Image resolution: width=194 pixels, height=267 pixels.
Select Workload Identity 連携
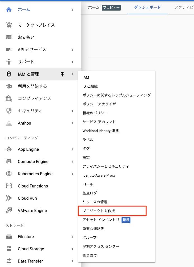tap(101, 131)
